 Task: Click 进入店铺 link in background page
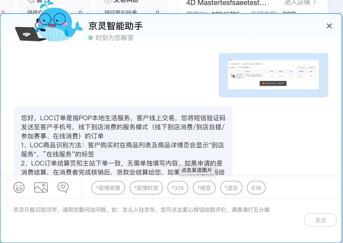click(x=300, y=2)
